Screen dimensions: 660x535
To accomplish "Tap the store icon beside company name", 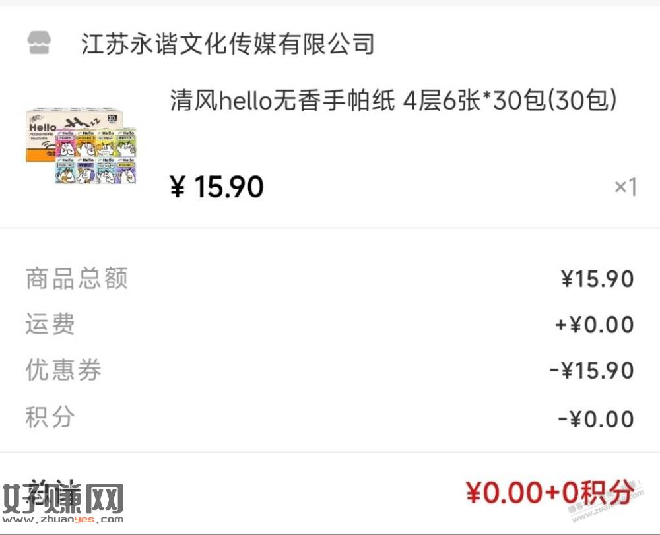I will coord(40,43).
